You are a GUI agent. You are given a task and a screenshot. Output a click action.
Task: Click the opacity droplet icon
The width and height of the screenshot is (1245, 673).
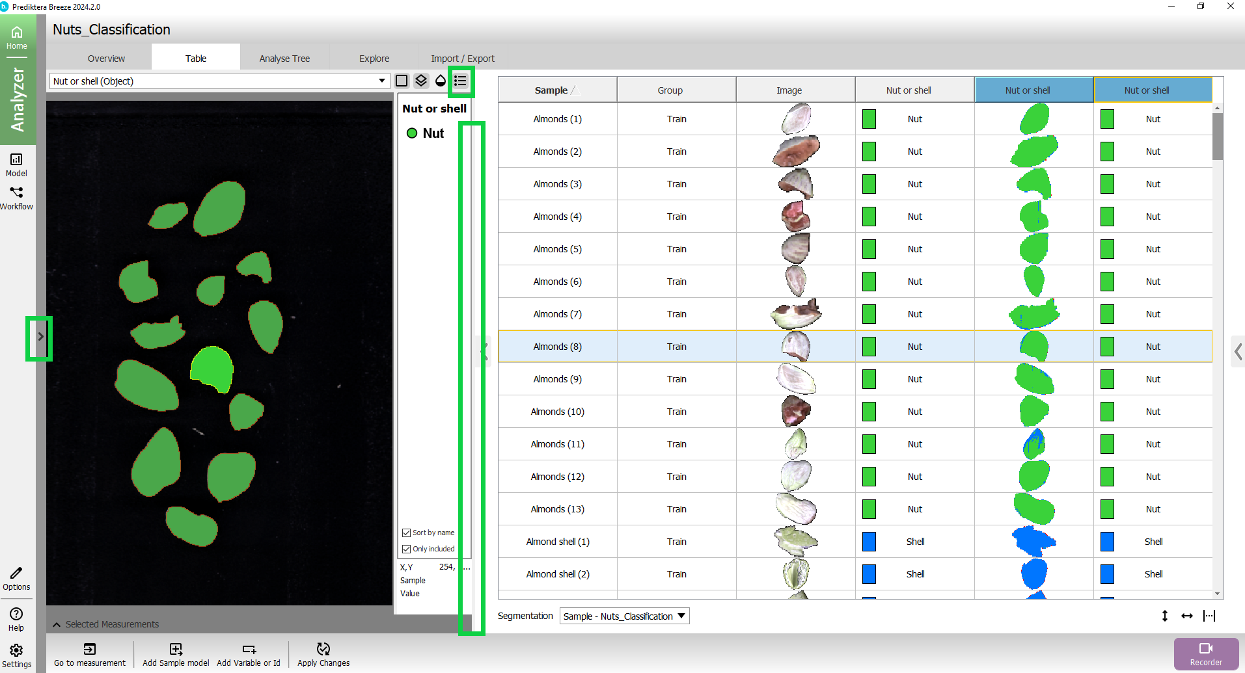pos(441,81)
